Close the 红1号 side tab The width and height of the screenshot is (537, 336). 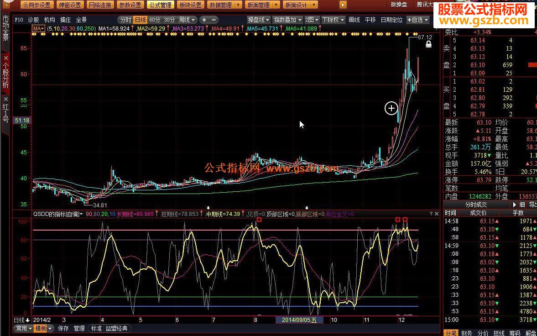[5, 99]
